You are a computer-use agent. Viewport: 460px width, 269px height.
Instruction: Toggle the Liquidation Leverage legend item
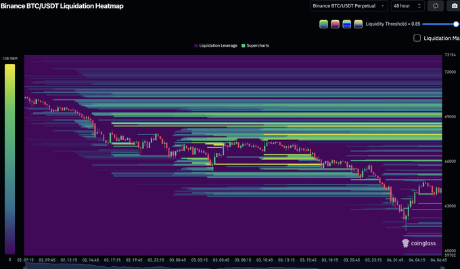[216, 45]
